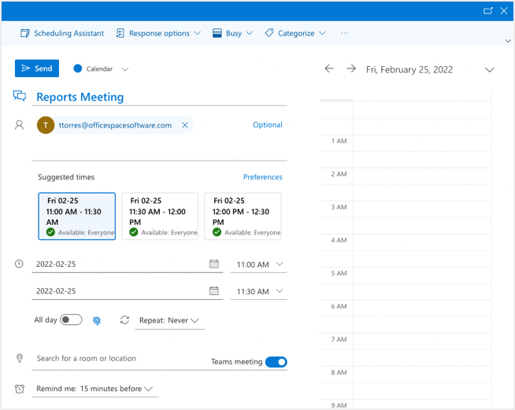Select the Calendar color dot

pyautogui.click(x=78, y=68)
